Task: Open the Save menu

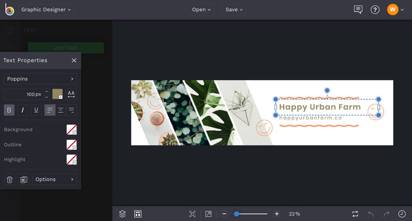Action: click(x=234, y=10)
